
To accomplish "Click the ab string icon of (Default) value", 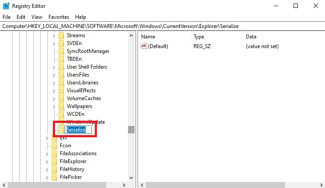I will pos(143,46).
